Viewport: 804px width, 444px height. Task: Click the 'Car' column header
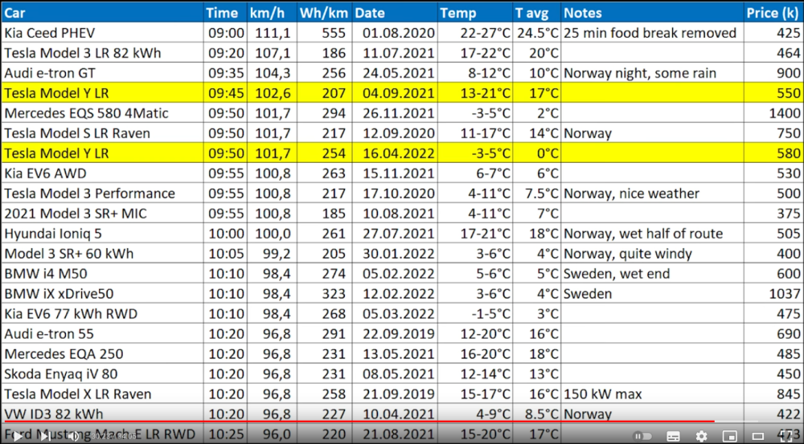[x=103, y=12]
